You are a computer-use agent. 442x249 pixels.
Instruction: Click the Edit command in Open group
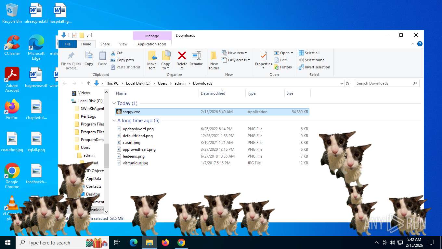point(281,60)
